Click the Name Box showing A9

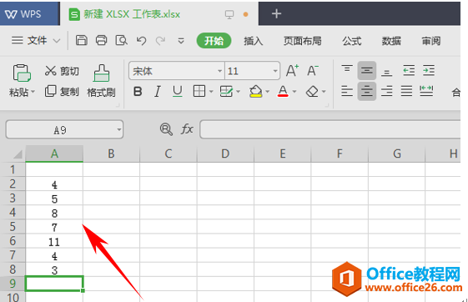[x=64, y=129]
